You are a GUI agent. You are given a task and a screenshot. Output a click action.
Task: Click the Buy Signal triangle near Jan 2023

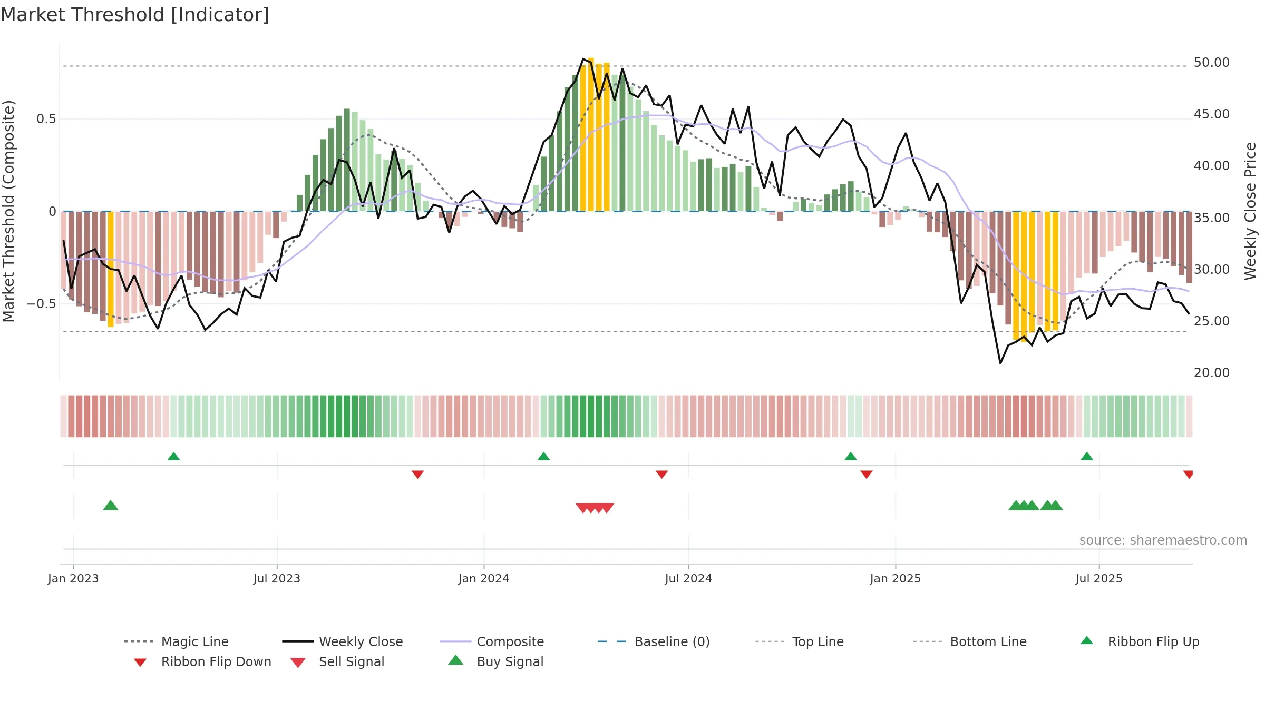pos(111,506)
